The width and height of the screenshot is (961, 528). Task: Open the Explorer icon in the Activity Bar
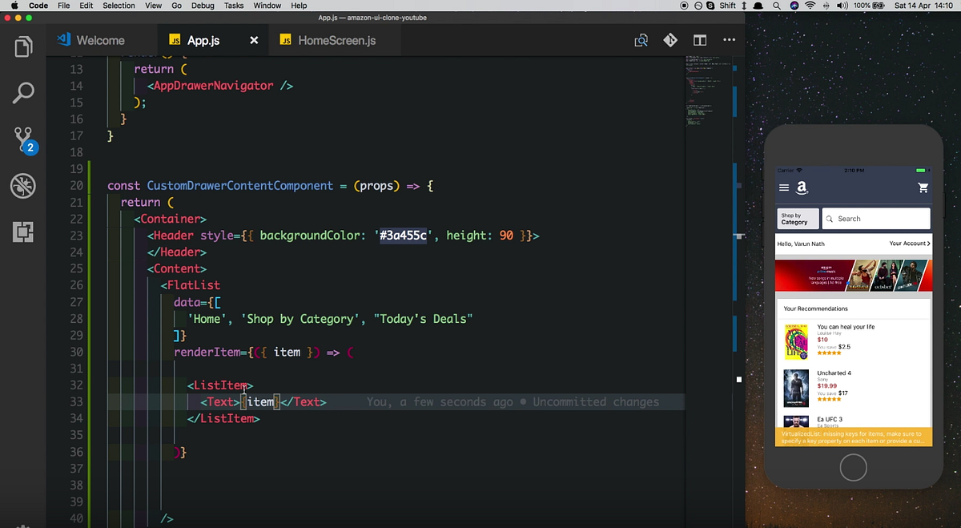coord(22,47)
